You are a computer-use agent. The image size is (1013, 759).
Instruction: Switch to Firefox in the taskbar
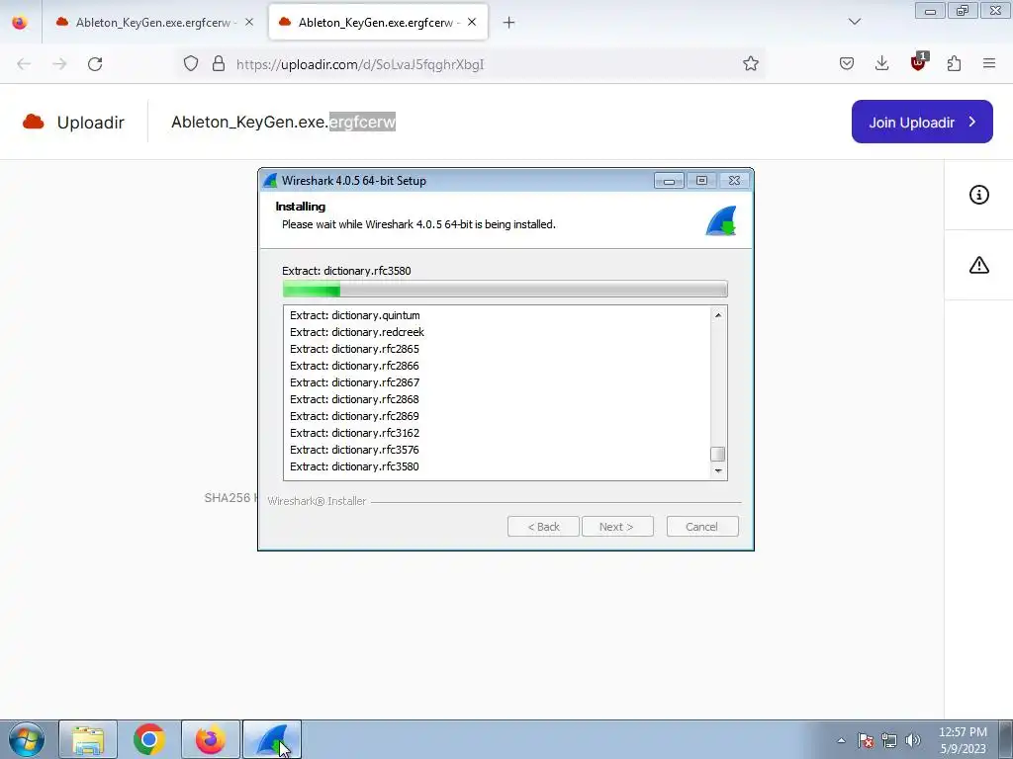pos(211,739)
